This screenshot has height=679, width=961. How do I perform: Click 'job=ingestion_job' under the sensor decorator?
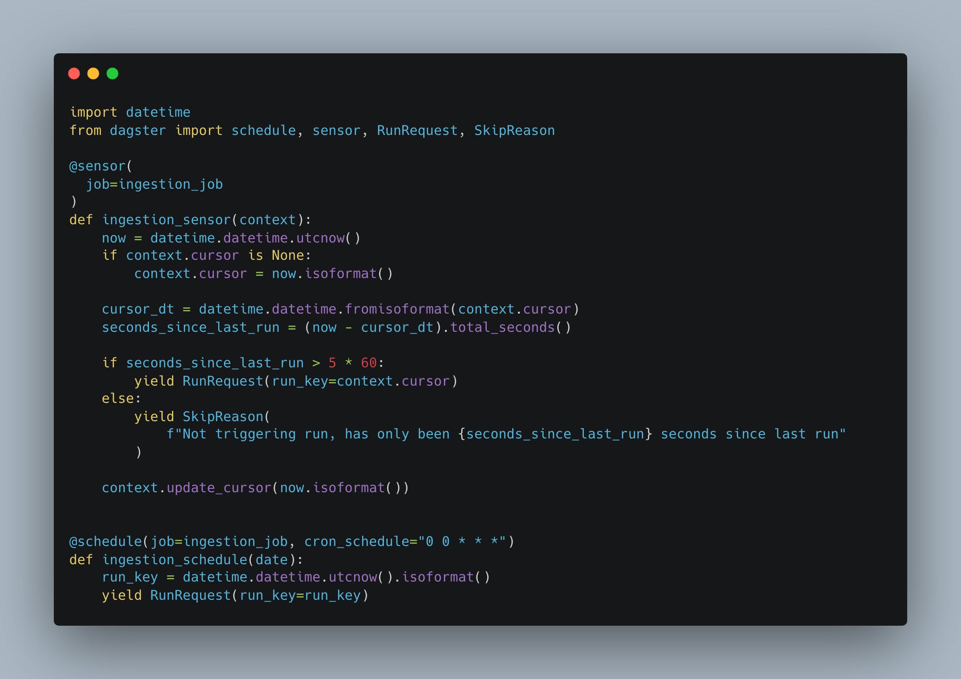click(154, 184)
